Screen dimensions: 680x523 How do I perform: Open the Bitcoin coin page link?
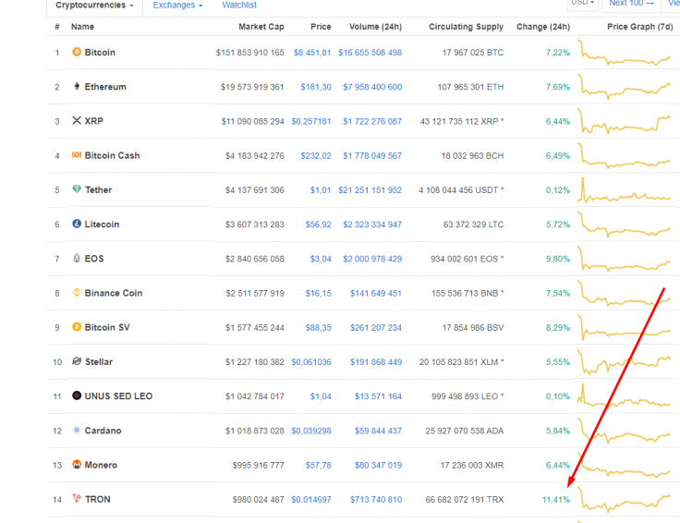tap(100, 52)
